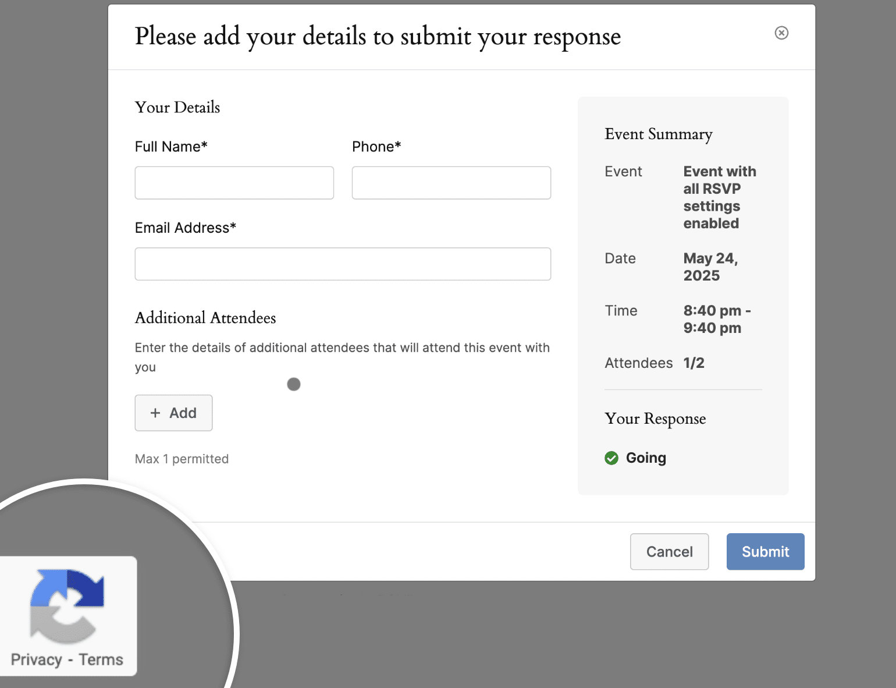This screenshot has width=896, height=688.
Task: Select the '8:40 pm - 9:40 pm' time value
Action: pos(717,319)
